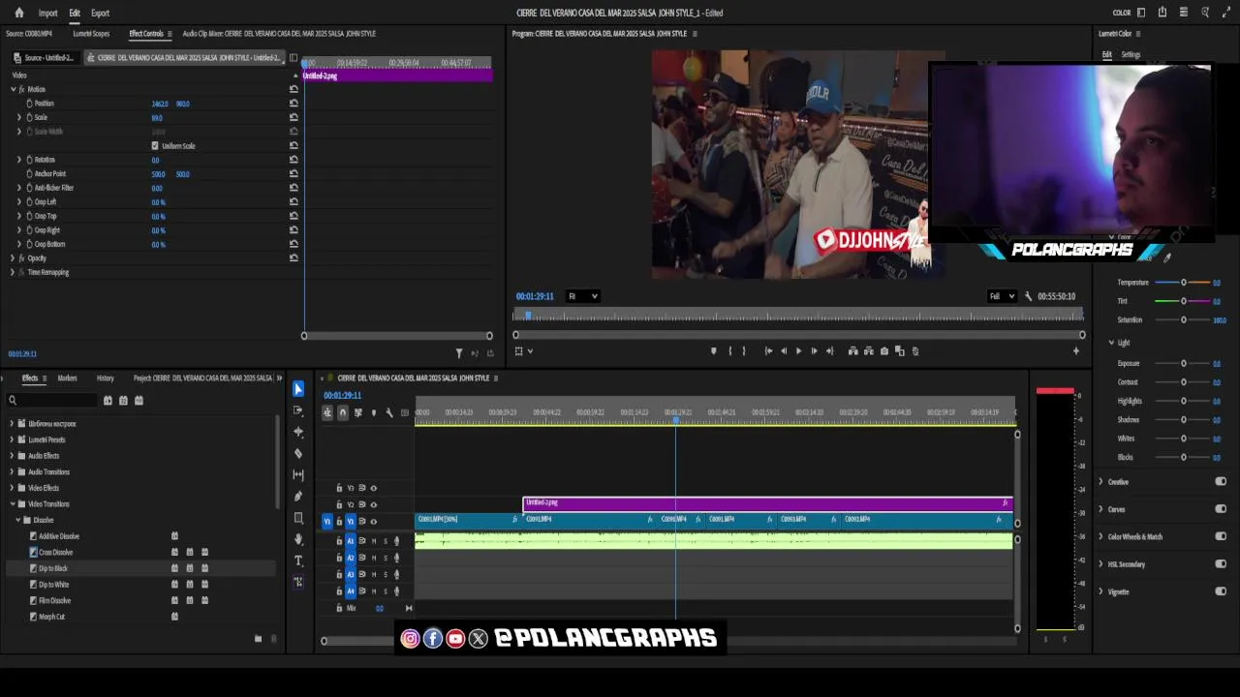Screen dimensions: 1240x697
Task: Click Export Frame camera icon
Action: click(883, 351)
